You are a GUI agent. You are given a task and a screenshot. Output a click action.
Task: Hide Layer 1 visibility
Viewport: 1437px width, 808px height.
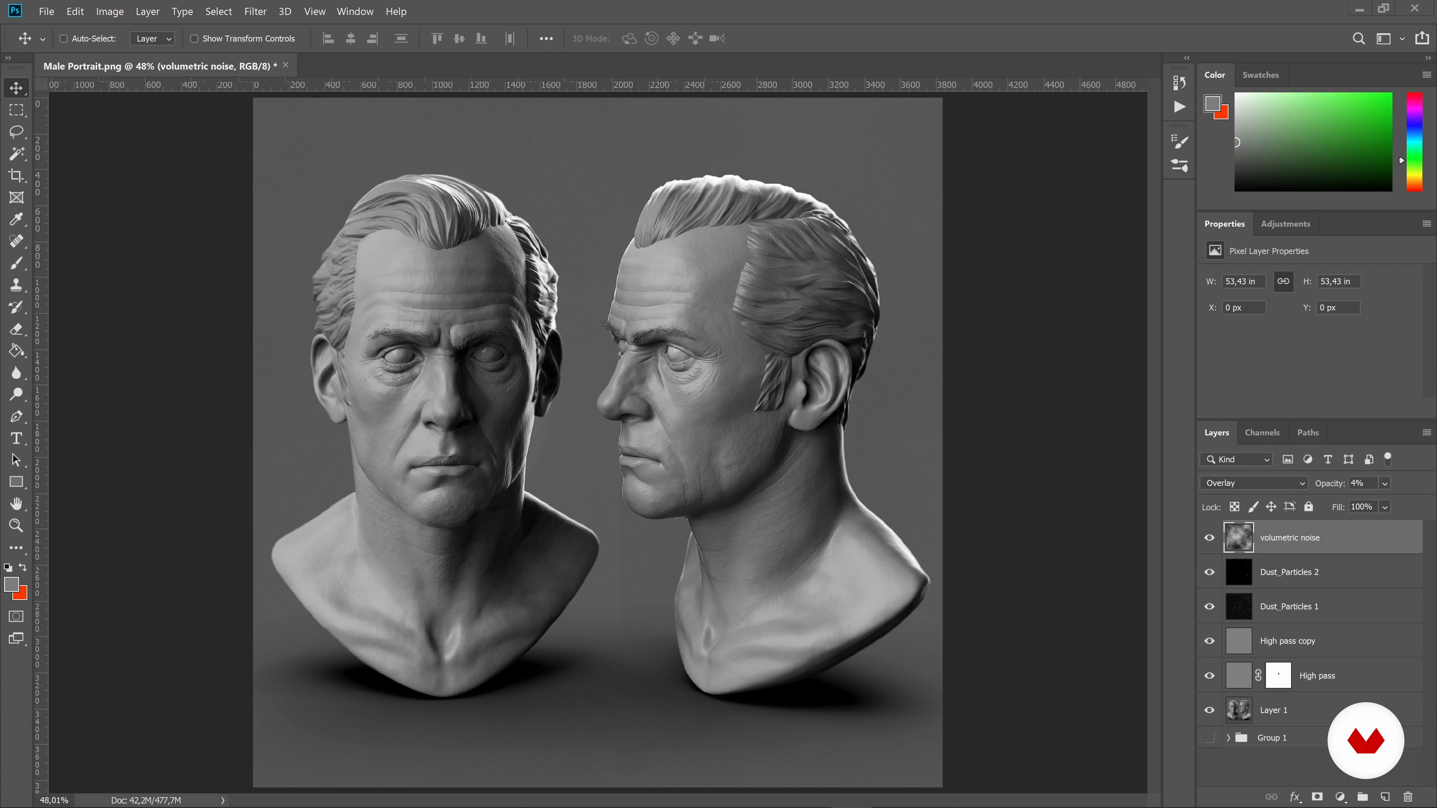(x=1209, y=710)
